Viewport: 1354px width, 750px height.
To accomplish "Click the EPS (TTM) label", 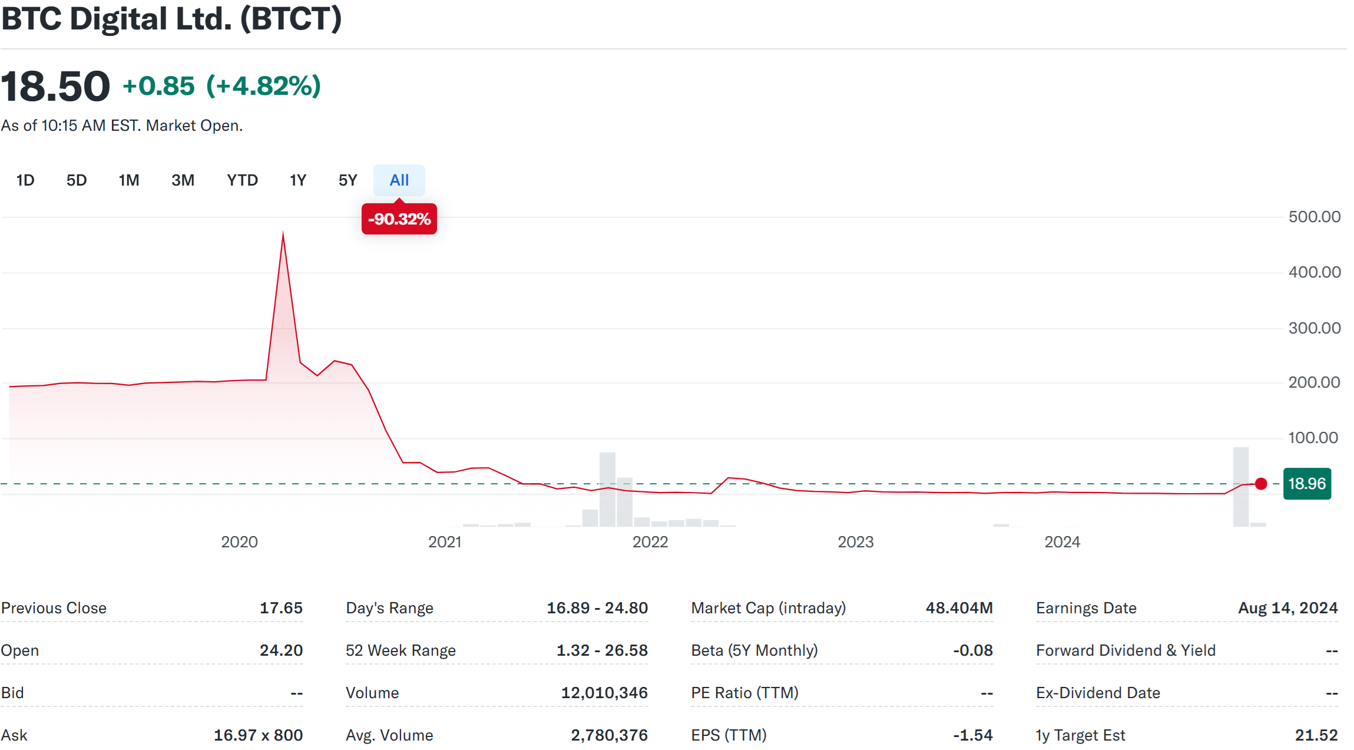I will [x=729, y=735].
